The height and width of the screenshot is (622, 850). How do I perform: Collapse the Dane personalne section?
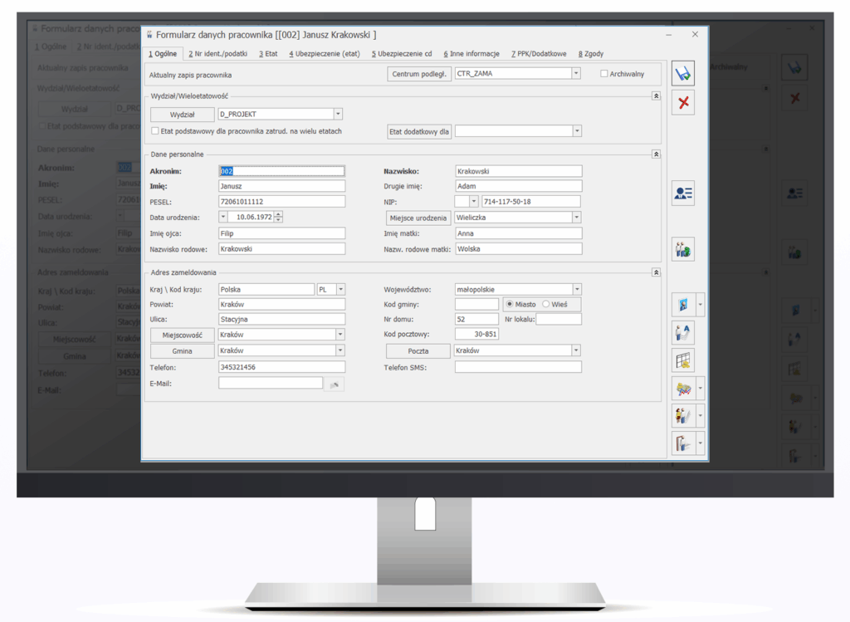[656, 154]
